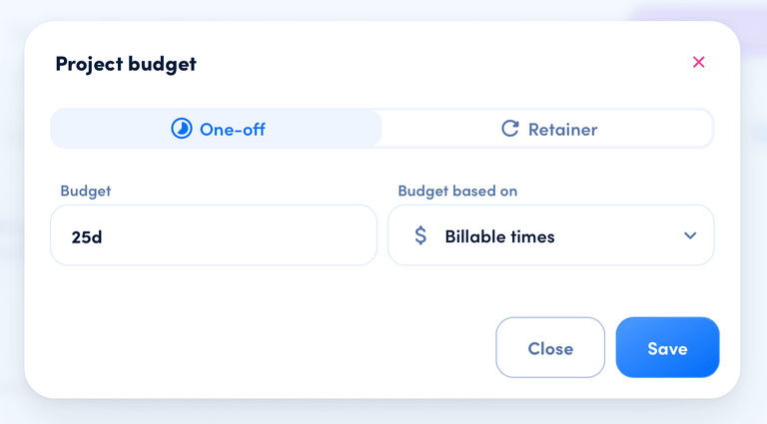Image resolution: width=767 pixels, height=424 pixels.
Task: Click the Billable times selected value
Action: (x=499, y=236)
